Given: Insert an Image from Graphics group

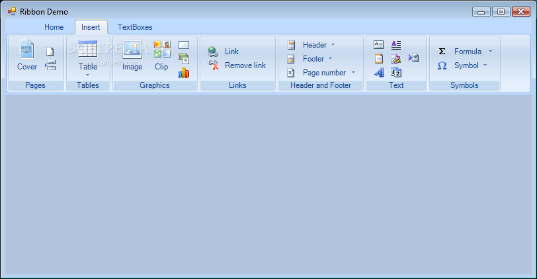Looking at the screenshot, I should (132, 56).
